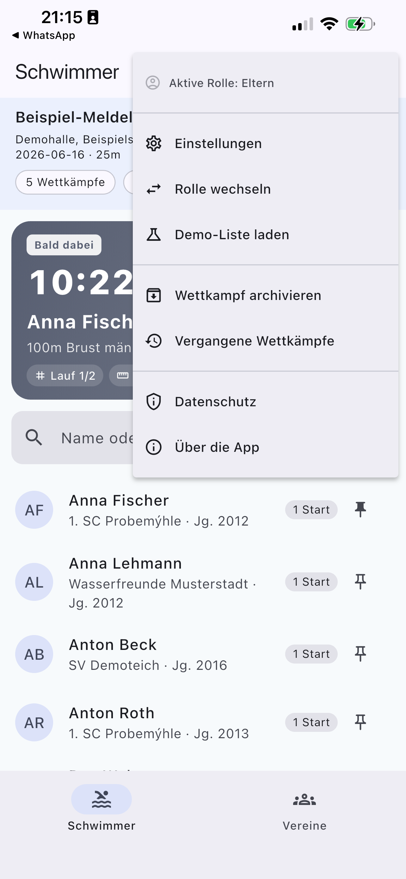406x879 pixels.
Task: Open Einstellungen via the gear icon
Action: [154, 143]
